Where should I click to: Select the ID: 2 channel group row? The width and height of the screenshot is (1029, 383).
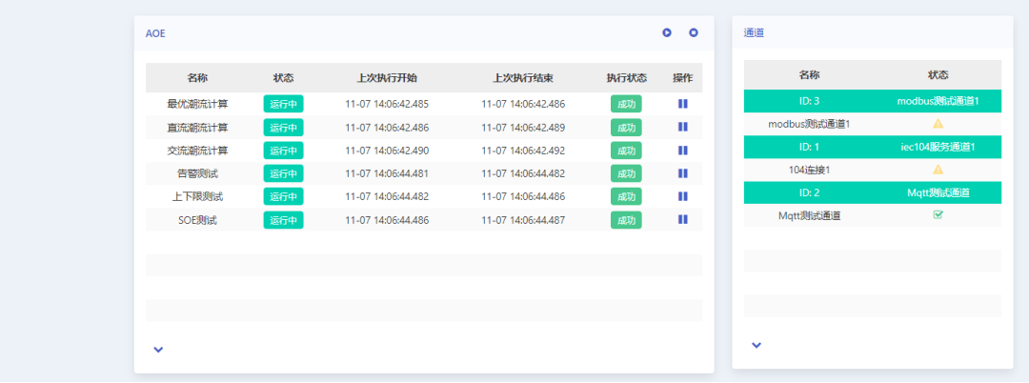pos(873,192)
